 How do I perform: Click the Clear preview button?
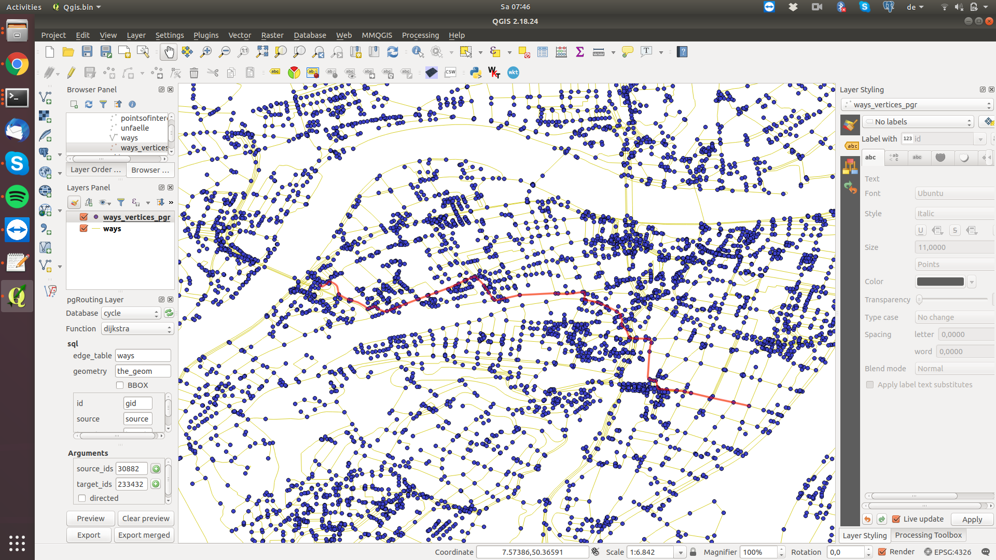tap(146, 519)
